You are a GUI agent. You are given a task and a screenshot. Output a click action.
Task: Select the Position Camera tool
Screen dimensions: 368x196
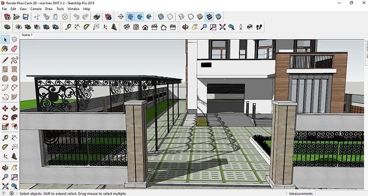(241, 27)
